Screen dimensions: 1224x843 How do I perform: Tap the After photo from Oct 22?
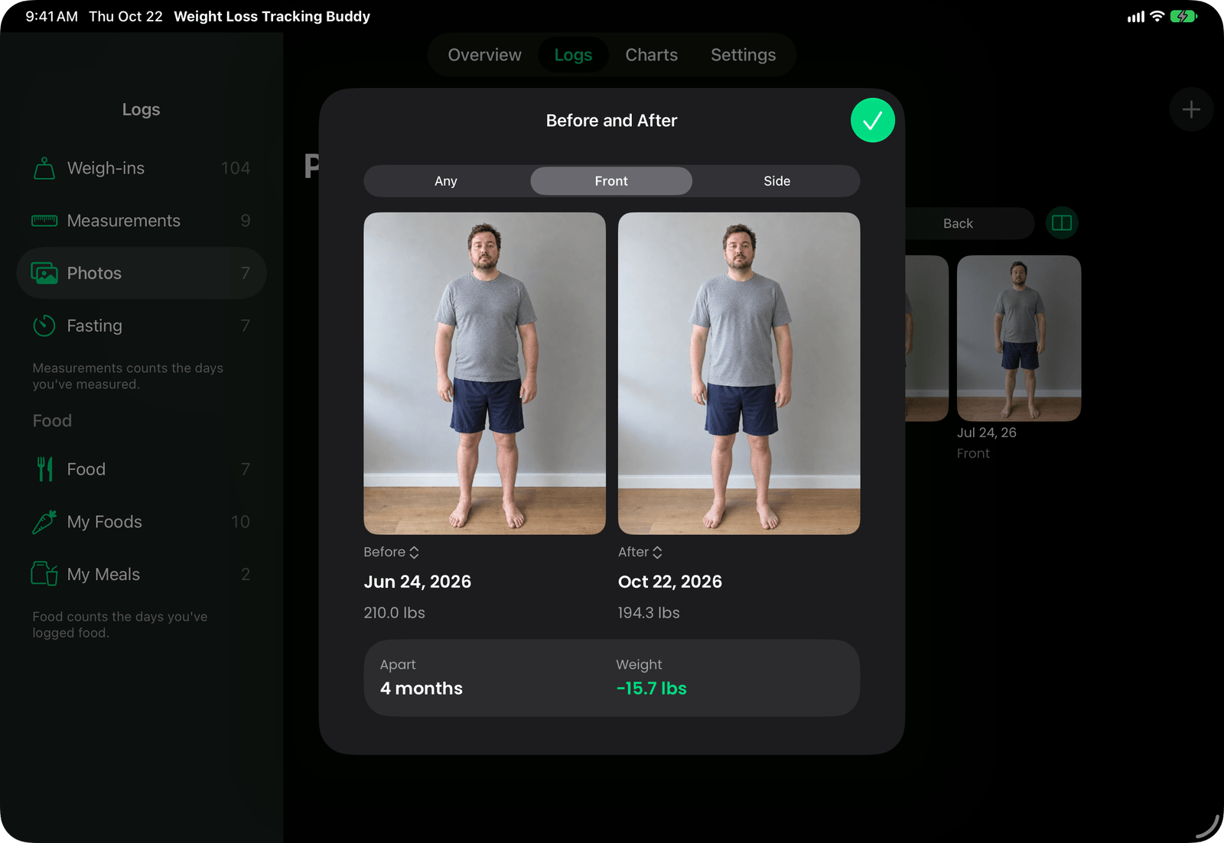point(739,373)
